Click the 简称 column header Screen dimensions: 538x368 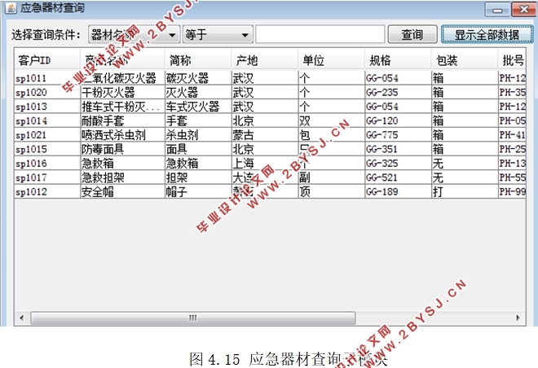point(198,60)
